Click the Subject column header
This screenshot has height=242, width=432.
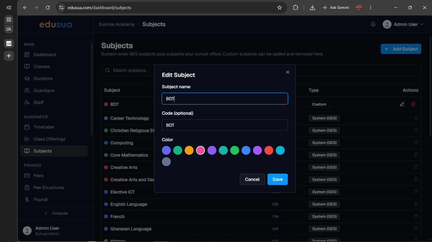point(112,90)
